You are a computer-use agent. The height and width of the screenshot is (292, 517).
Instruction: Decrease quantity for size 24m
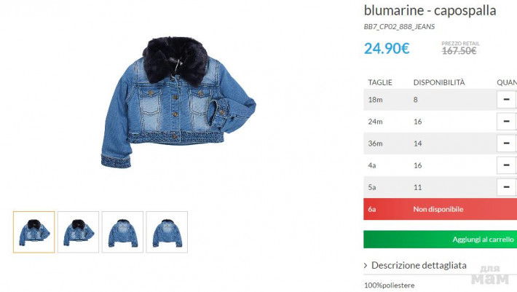click(x=507, y=122)
